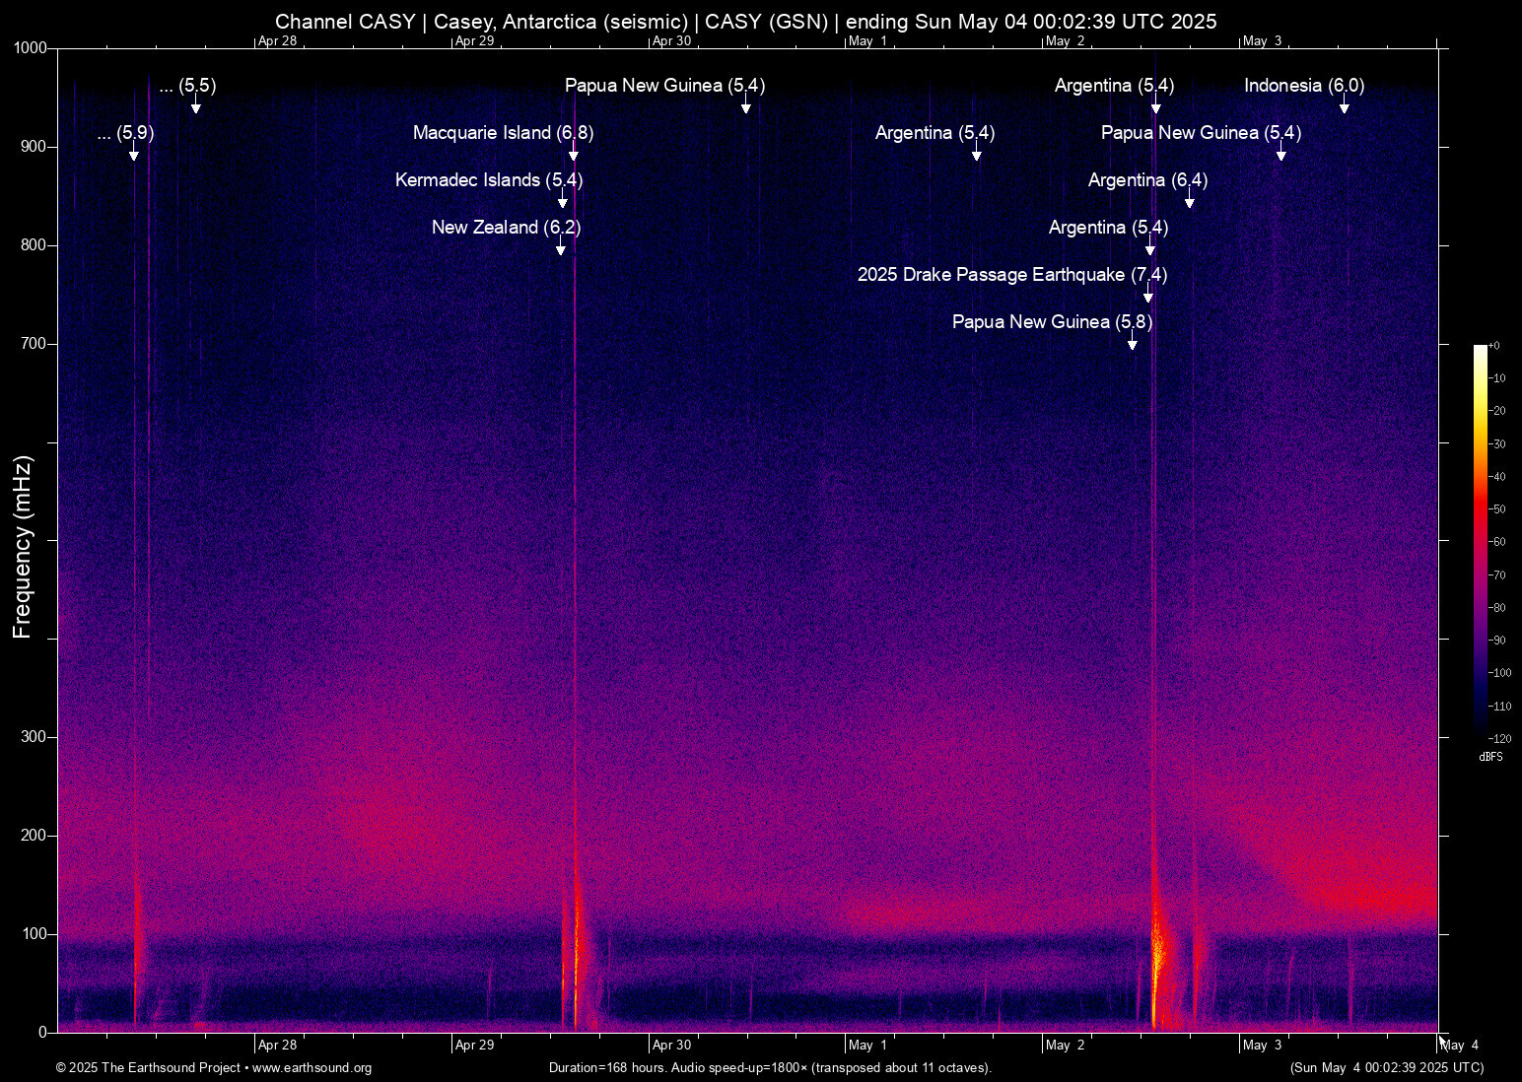Click the "... (5.5)" event label
Viewport: 1522px width, 1082px height.
[x=187, y=86]
